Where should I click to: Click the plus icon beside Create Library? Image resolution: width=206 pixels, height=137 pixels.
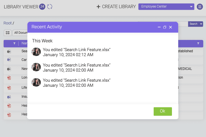(x=98, y=7)
